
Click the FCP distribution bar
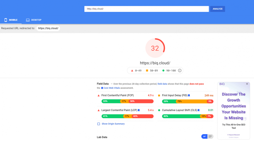pos(128,101)
